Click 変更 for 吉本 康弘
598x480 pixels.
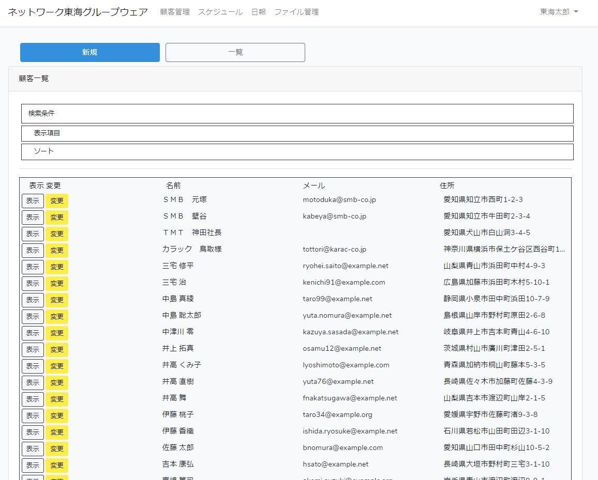[57, 465]
